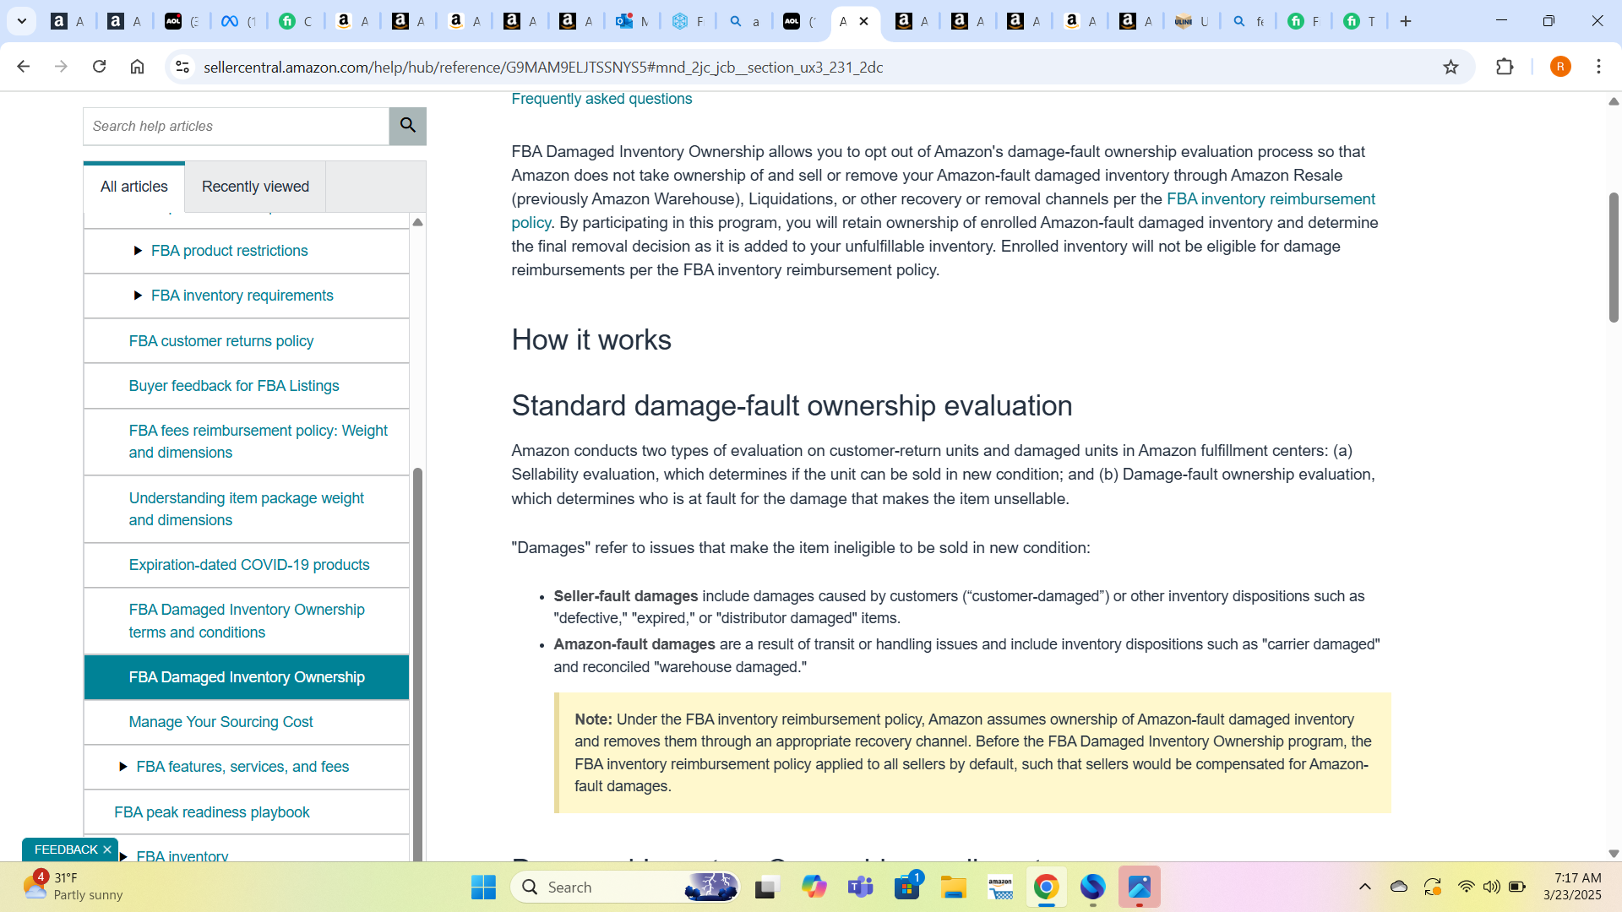The height and width of the screenshot is (912, 1622).
Task: Open FBA customer returns policy article
Action: coord(221,341)
